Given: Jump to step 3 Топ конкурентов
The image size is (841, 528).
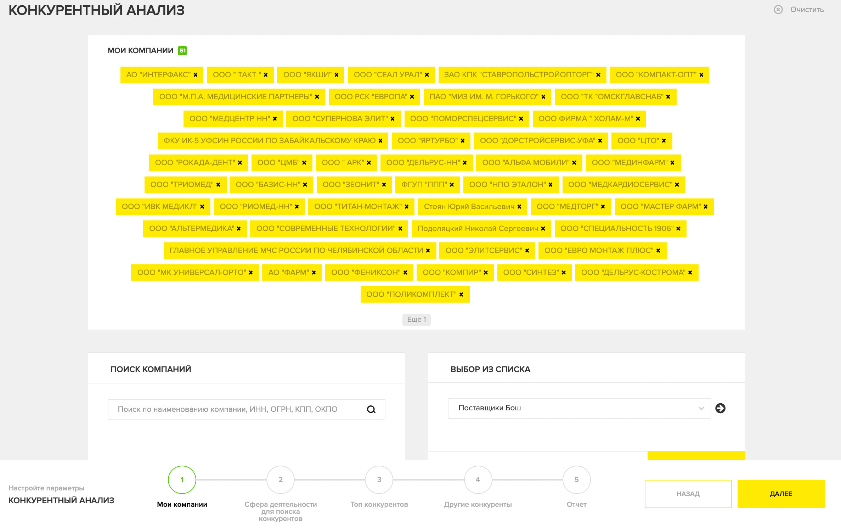Looking at the screenshot, I should (379, 480).
